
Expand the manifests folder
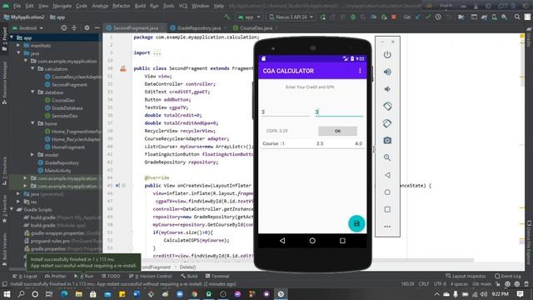click(x=18, y=46)
